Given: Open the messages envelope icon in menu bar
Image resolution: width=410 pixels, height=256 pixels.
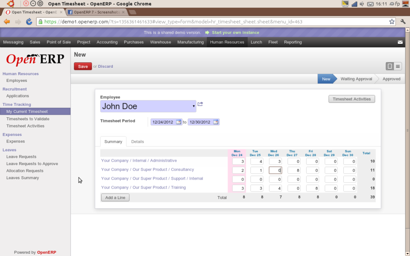Looking at the screenshot, I should pos(400,42).
